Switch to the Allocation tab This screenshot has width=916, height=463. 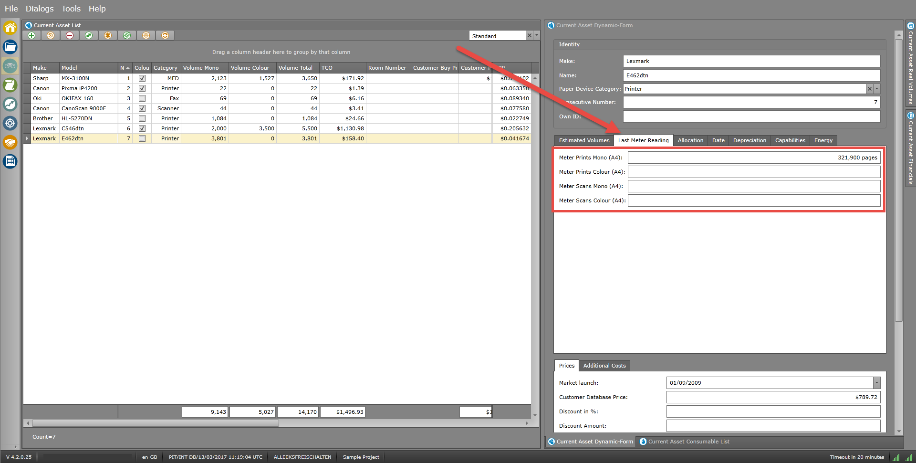coord(690,140)
